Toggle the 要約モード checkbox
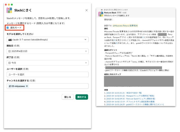Image resolution: width=180 pixels, height=132 pixels. 8,28
